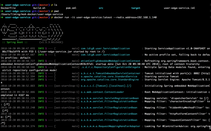Screen dimensions: 211x131
Task: Click the path '/Users/liming/msA-docker/user-edge-service'
Action: point(32,14)
